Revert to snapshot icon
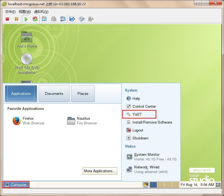This screenshot has height=196, width=224. point(54,19)
